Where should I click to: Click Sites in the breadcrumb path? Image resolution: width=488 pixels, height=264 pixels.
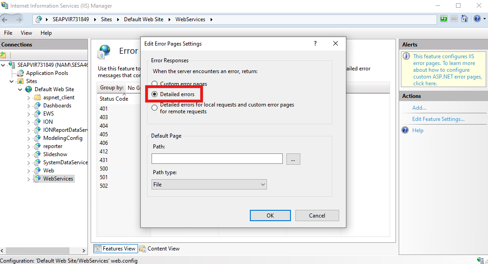point(106,19)
